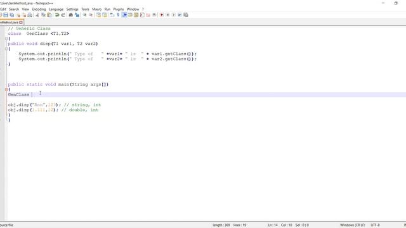Zoom out using the toolbar magnifier
406x228 pixels.
point(91,15)
